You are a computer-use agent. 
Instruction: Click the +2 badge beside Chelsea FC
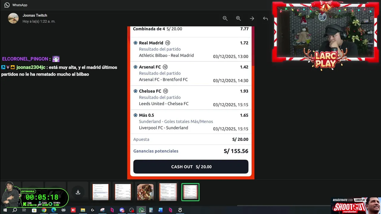165,91
